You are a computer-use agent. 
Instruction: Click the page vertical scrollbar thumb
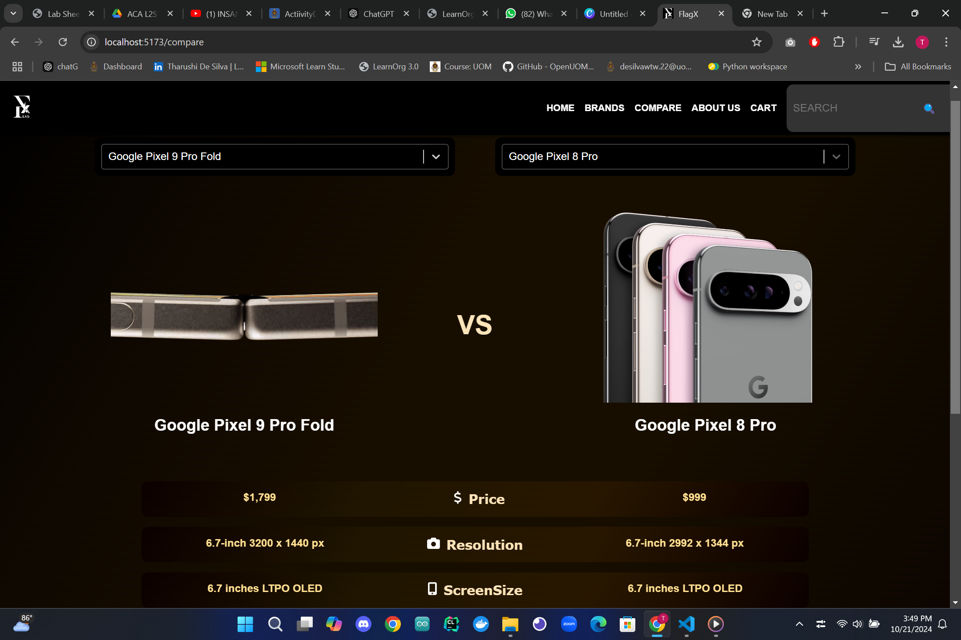pos(955,257)
